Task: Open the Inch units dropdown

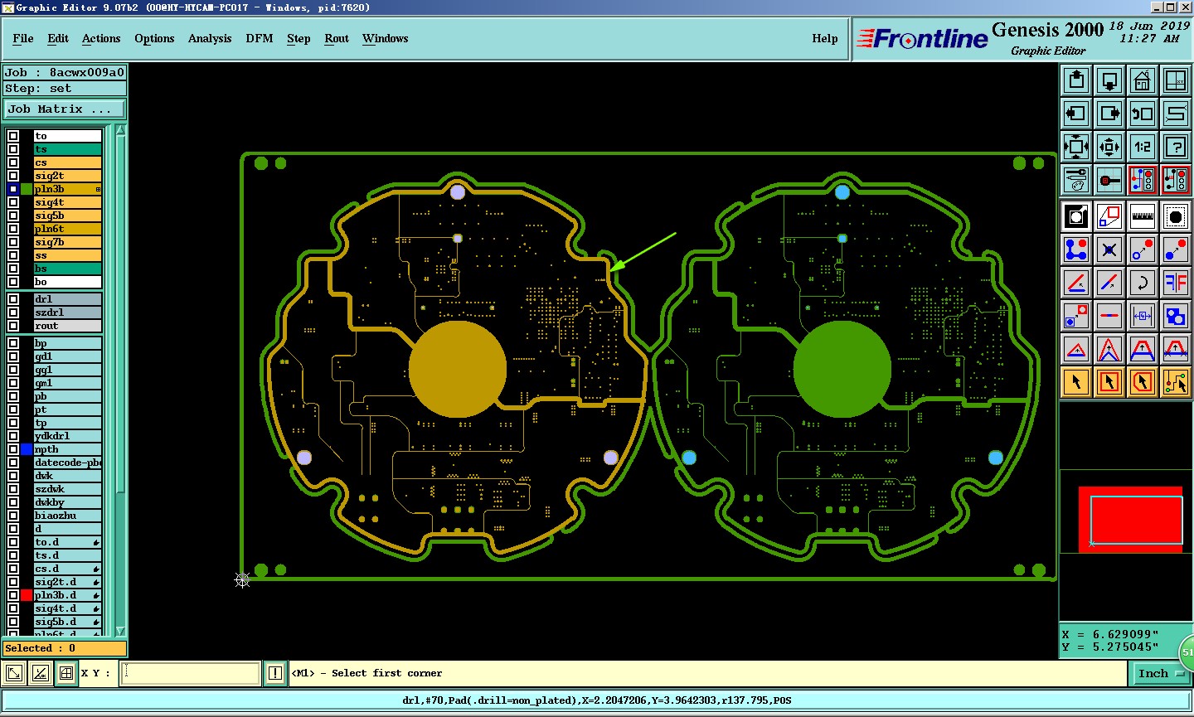Action: [x=1161, y=674]
